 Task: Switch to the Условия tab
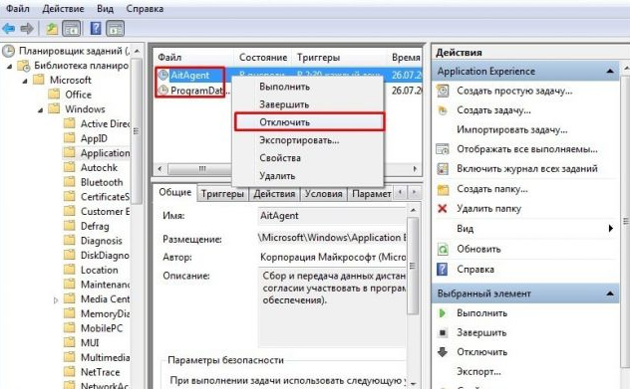click(x=323, y=194)
